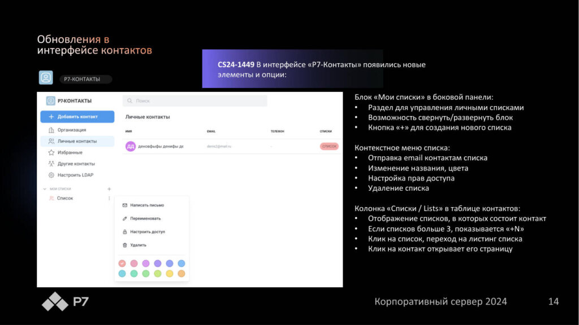Select the checked red color swatch

click(122, 263)
